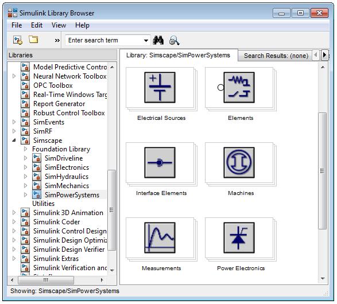Expand the Foundation Library node
The width and height of the screenshot is (337, 304).
point(26,149)
